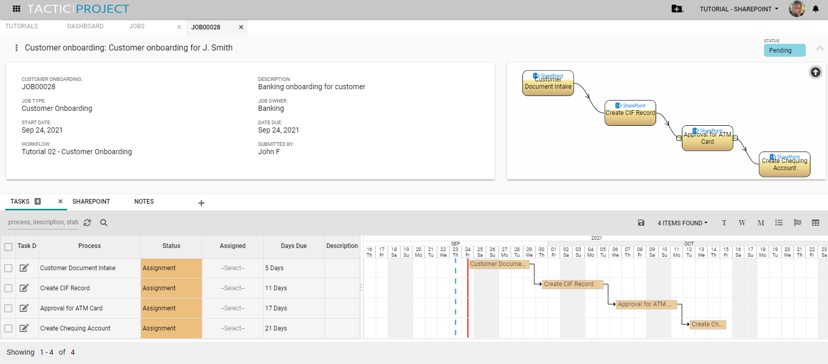Screen dimensions: 828x364
Task: Open the Notes tab
Action: (x=144, y=202)
